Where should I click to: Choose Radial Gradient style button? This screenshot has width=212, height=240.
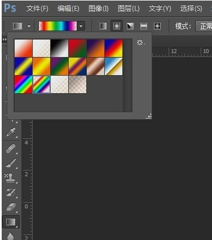click(x=117, y=26)
